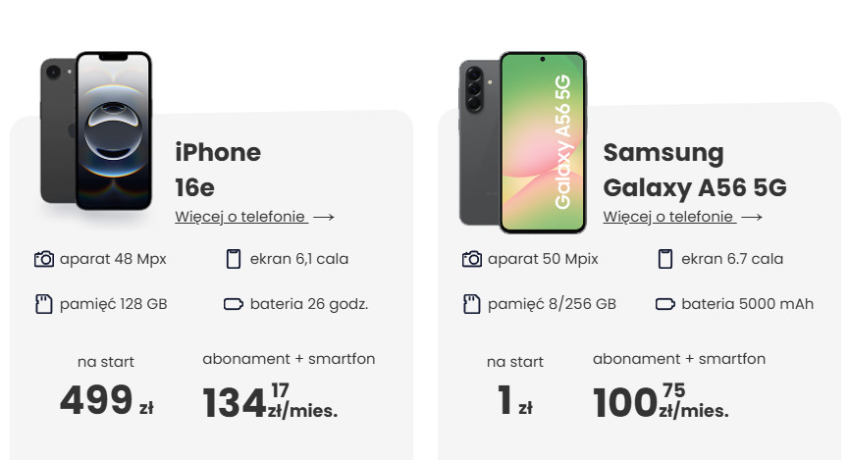Click the camera icon under iPhone 16e

click(x=44, y=259)
